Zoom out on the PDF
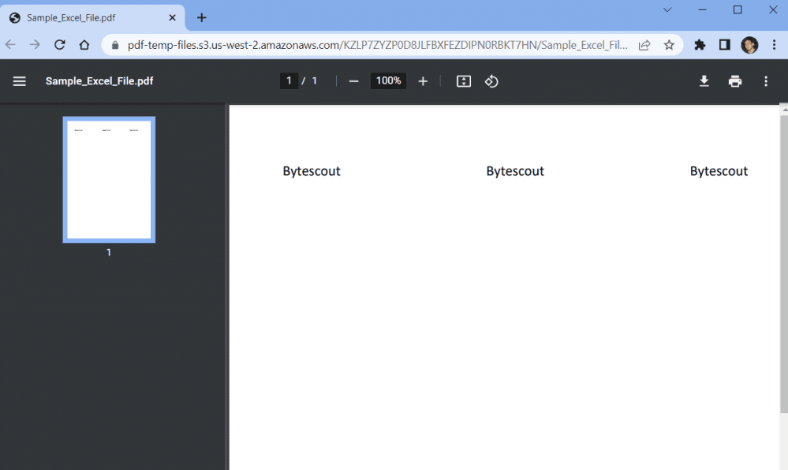The width and height of the screenshot is (788, 470). click(x=353, y=80)
